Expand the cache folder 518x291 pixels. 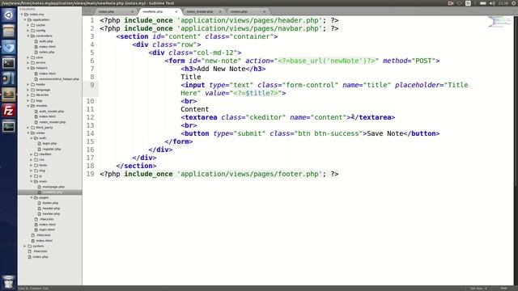[x=28, y=25]
